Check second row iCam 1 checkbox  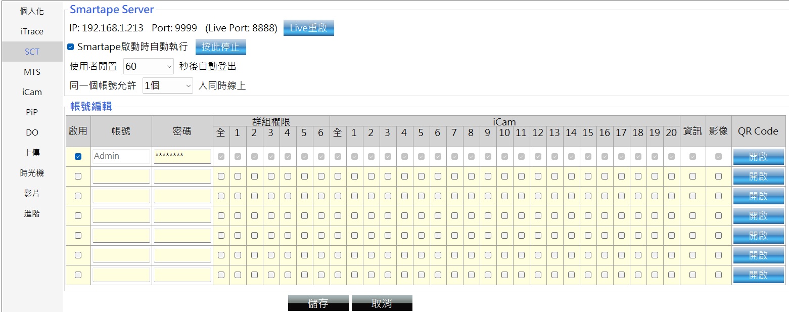[354, 176]
